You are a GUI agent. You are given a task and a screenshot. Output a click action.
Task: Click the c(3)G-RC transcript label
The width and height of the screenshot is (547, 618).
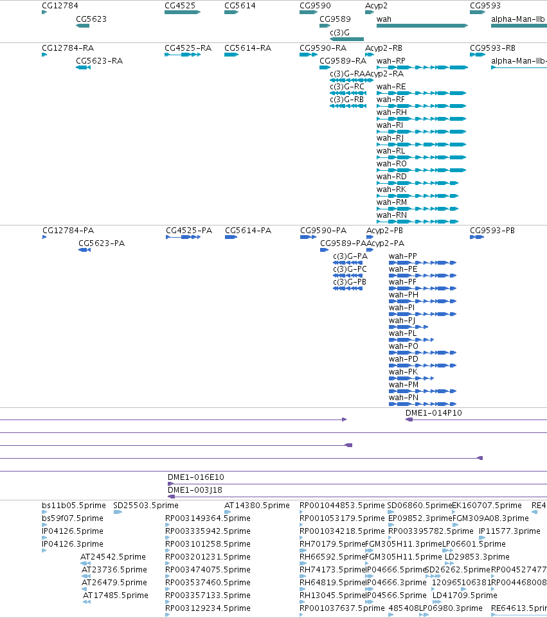click(x=347, y=86)
